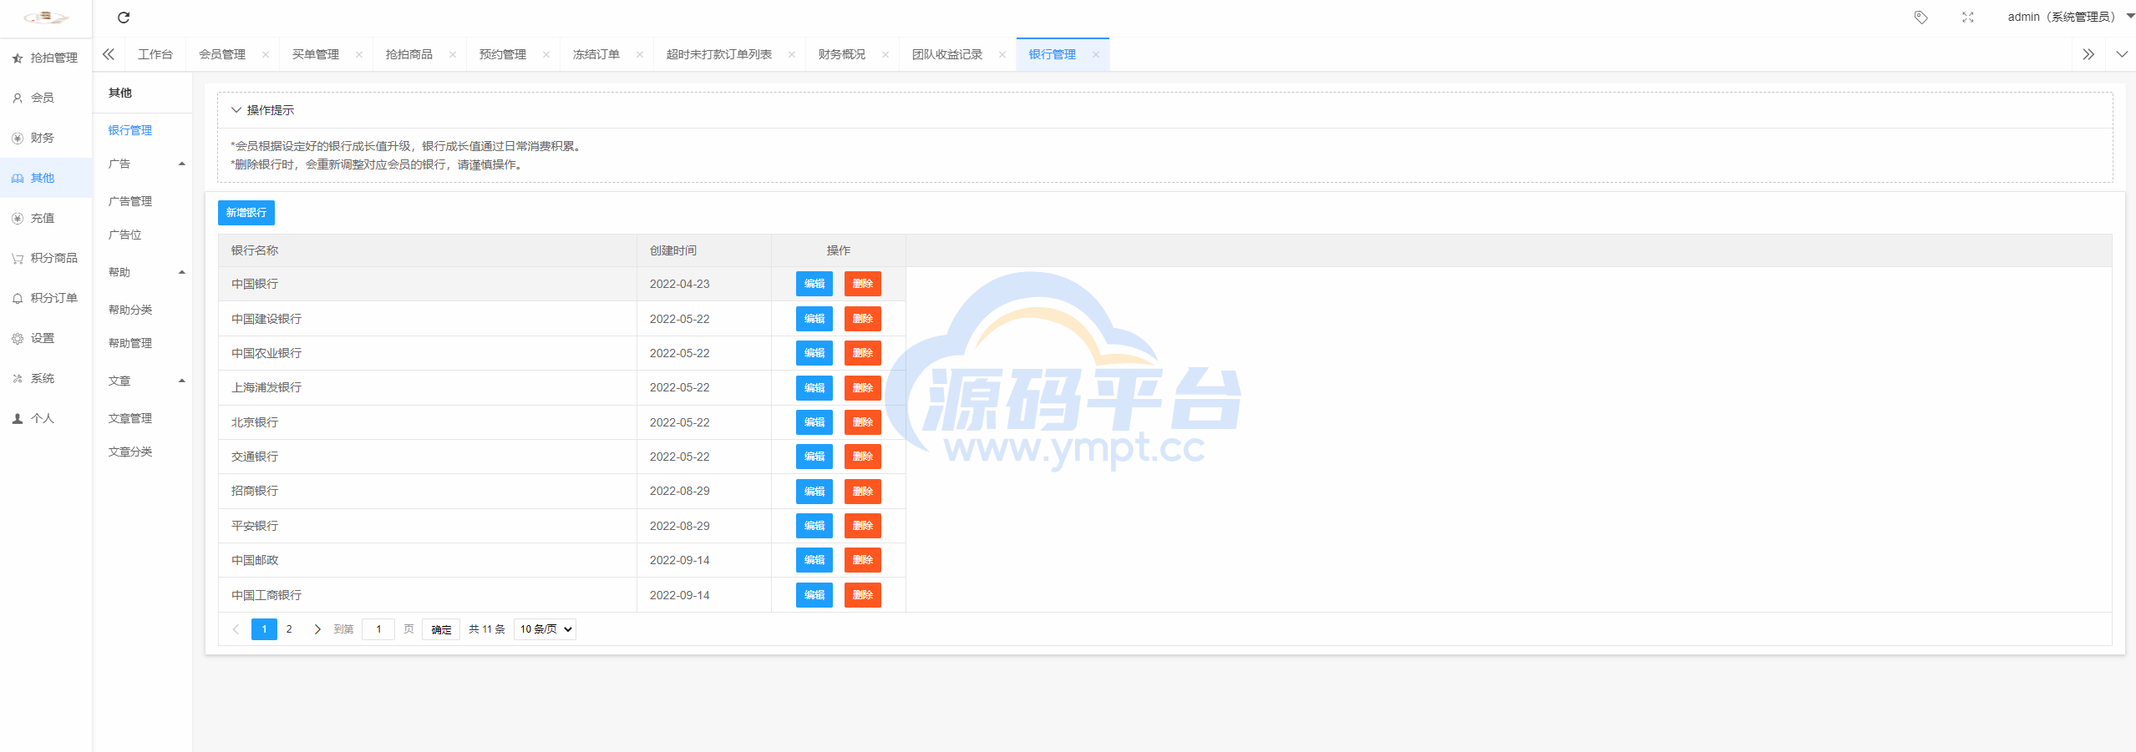Open the admin user dropdown

(x=2070, y=17)
